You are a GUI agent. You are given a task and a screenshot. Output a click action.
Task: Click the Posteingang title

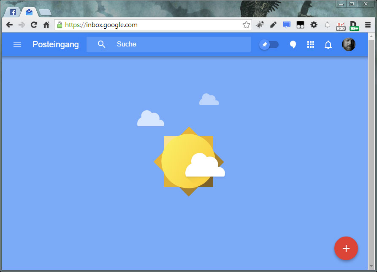(x=56, y=44)
